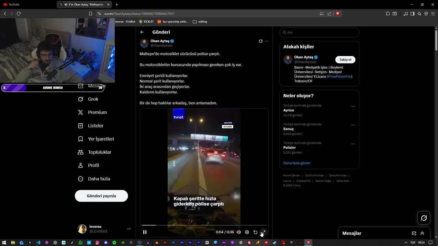Click the levorax profile avatar
The image size is (438, 246).
pos(82,229)
